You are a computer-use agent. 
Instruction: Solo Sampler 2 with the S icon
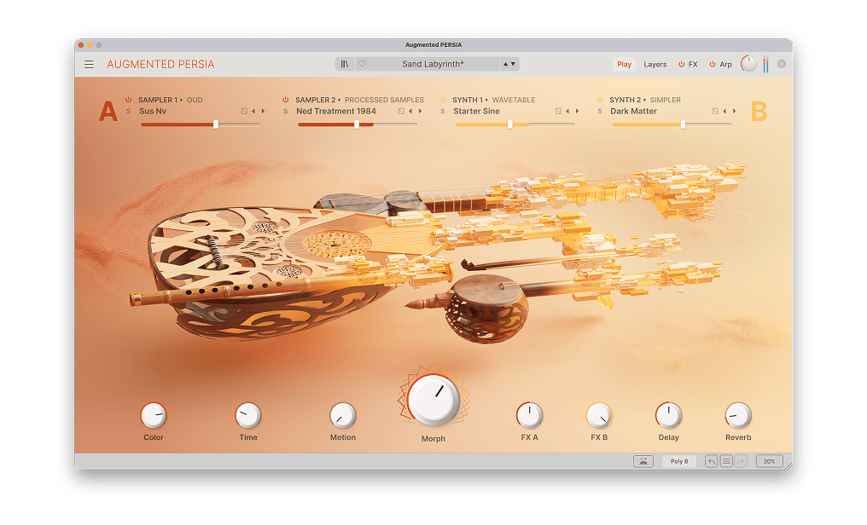[286, 111]
